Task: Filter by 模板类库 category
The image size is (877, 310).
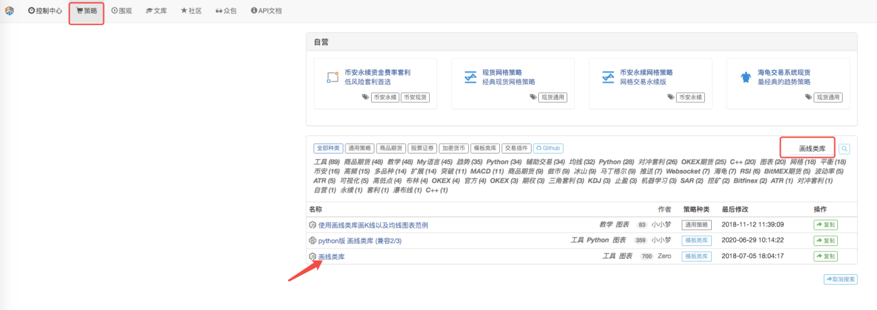Action: (x=485, y=148)
